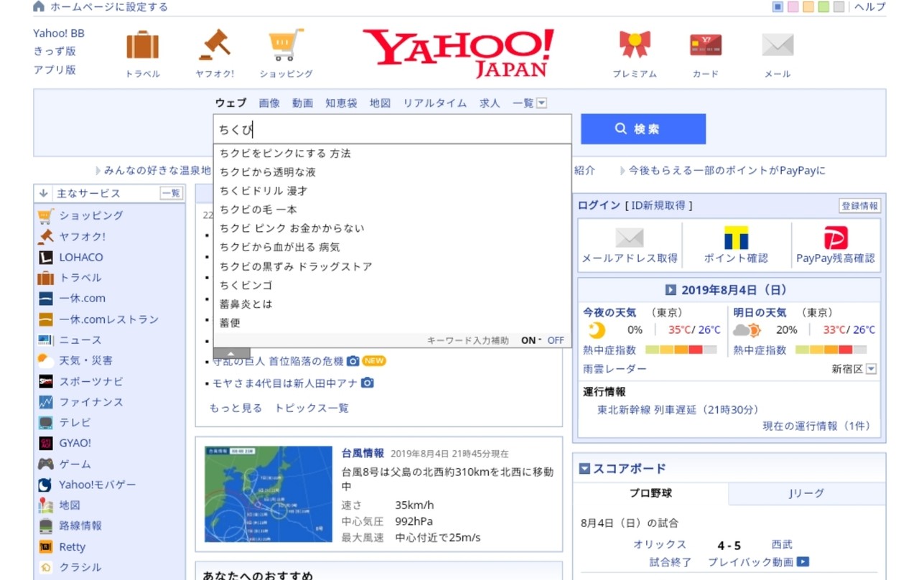Choose the suggestion ちくビンゴ
The height and width of the screenshot is (580, 919).
[x=246, y=285]
